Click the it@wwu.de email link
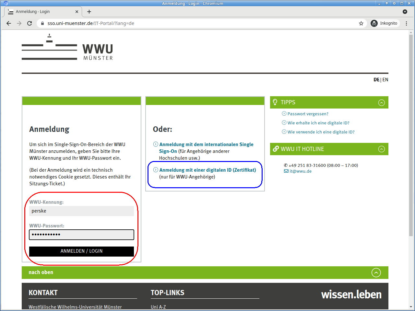 click(x=300, y=171)
